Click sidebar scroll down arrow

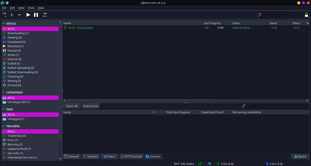60,159
